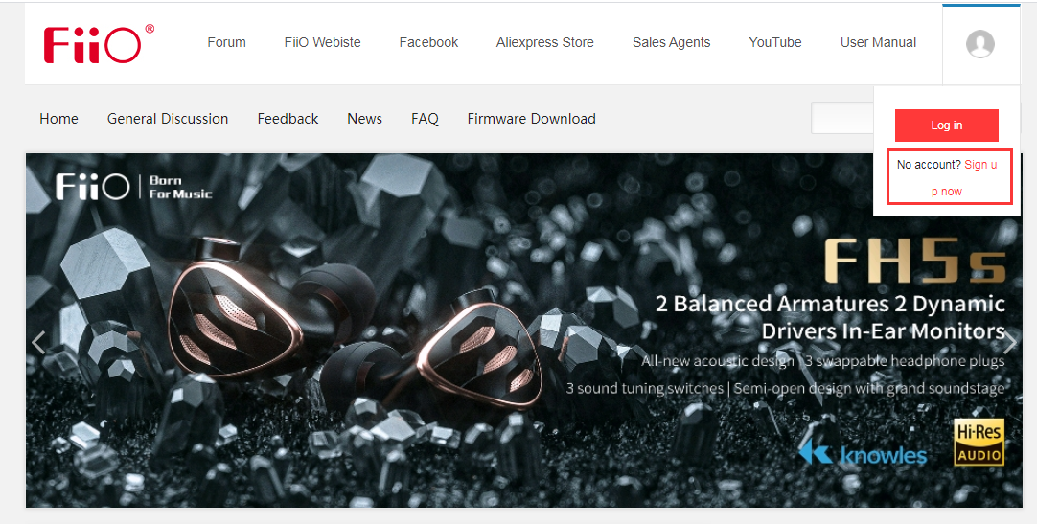The image size is (1037, 524).
Task: Advance to next banner slide arrow
Action: click(x=1009, y=342)
